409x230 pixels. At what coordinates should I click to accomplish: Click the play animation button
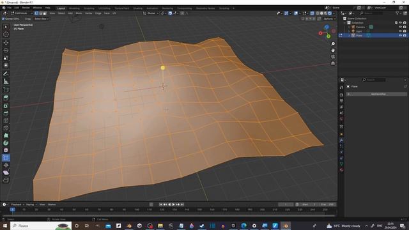point(173,204)
